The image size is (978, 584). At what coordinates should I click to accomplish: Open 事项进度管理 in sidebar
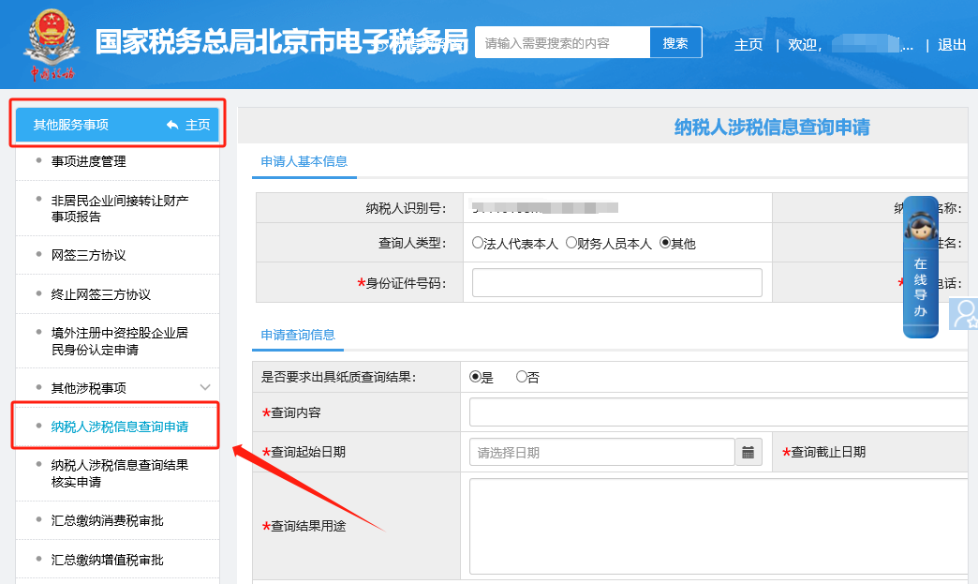89,161
